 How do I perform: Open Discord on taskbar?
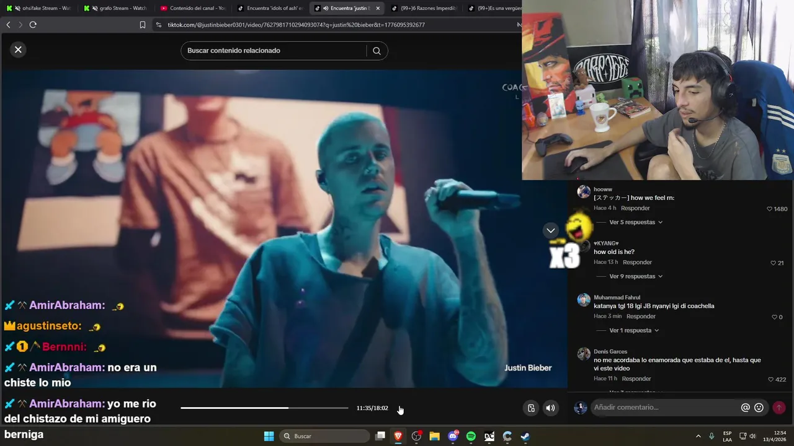tap(453, 436)
